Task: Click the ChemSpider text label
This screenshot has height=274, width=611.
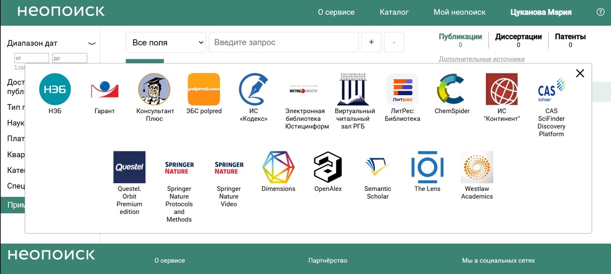Action: [452, 111]
